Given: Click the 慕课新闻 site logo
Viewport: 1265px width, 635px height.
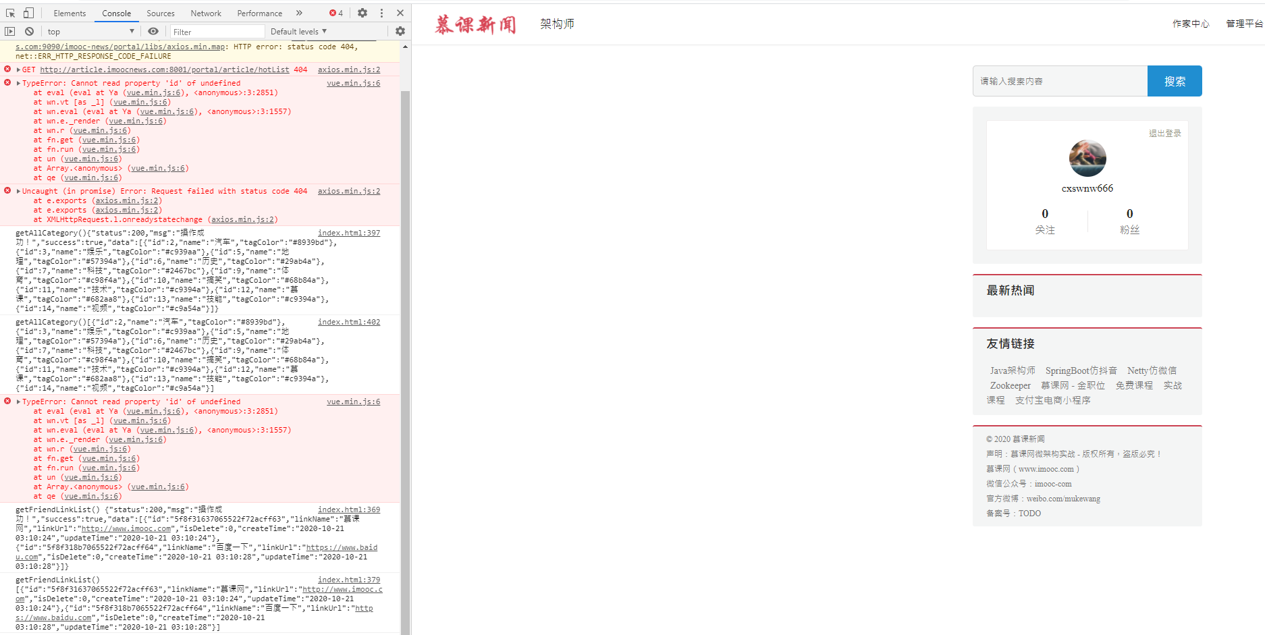Looking at the screenshot, I should pyautogui.click(x=476, y=24).
